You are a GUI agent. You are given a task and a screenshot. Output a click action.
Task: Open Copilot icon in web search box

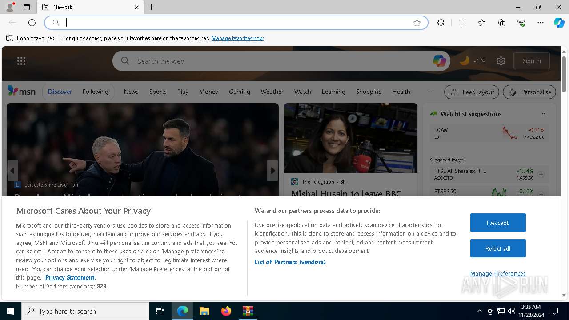click(x=439, y=61)
